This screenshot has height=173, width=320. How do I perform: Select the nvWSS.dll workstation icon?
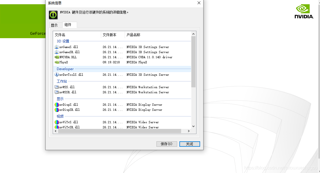click(57, 87)
